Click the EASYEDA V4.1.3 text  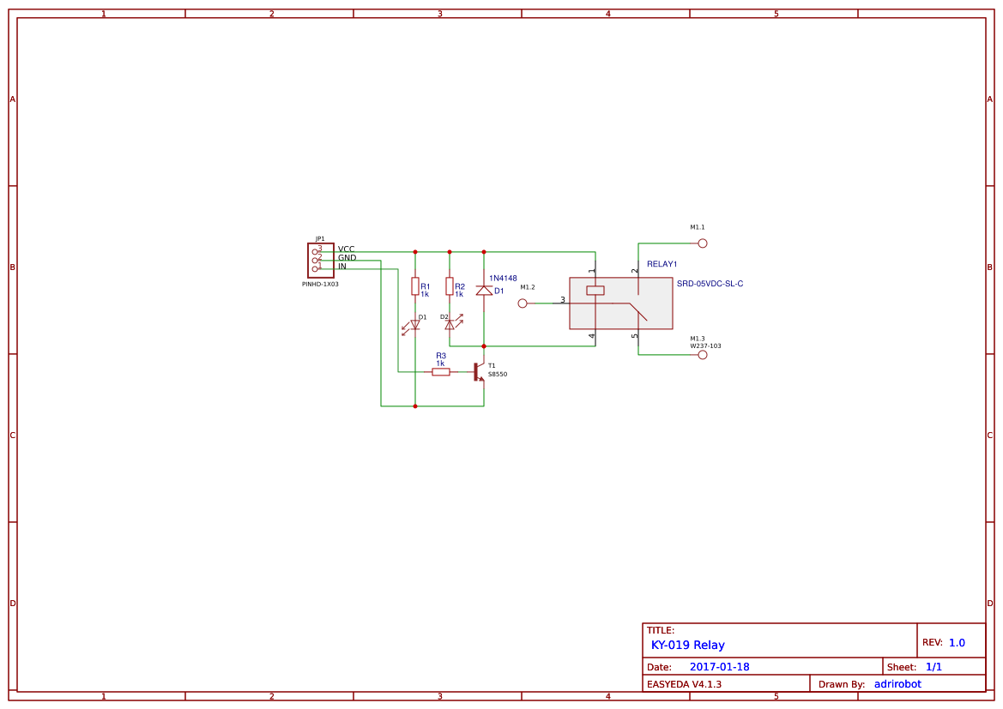pos(684,685)
